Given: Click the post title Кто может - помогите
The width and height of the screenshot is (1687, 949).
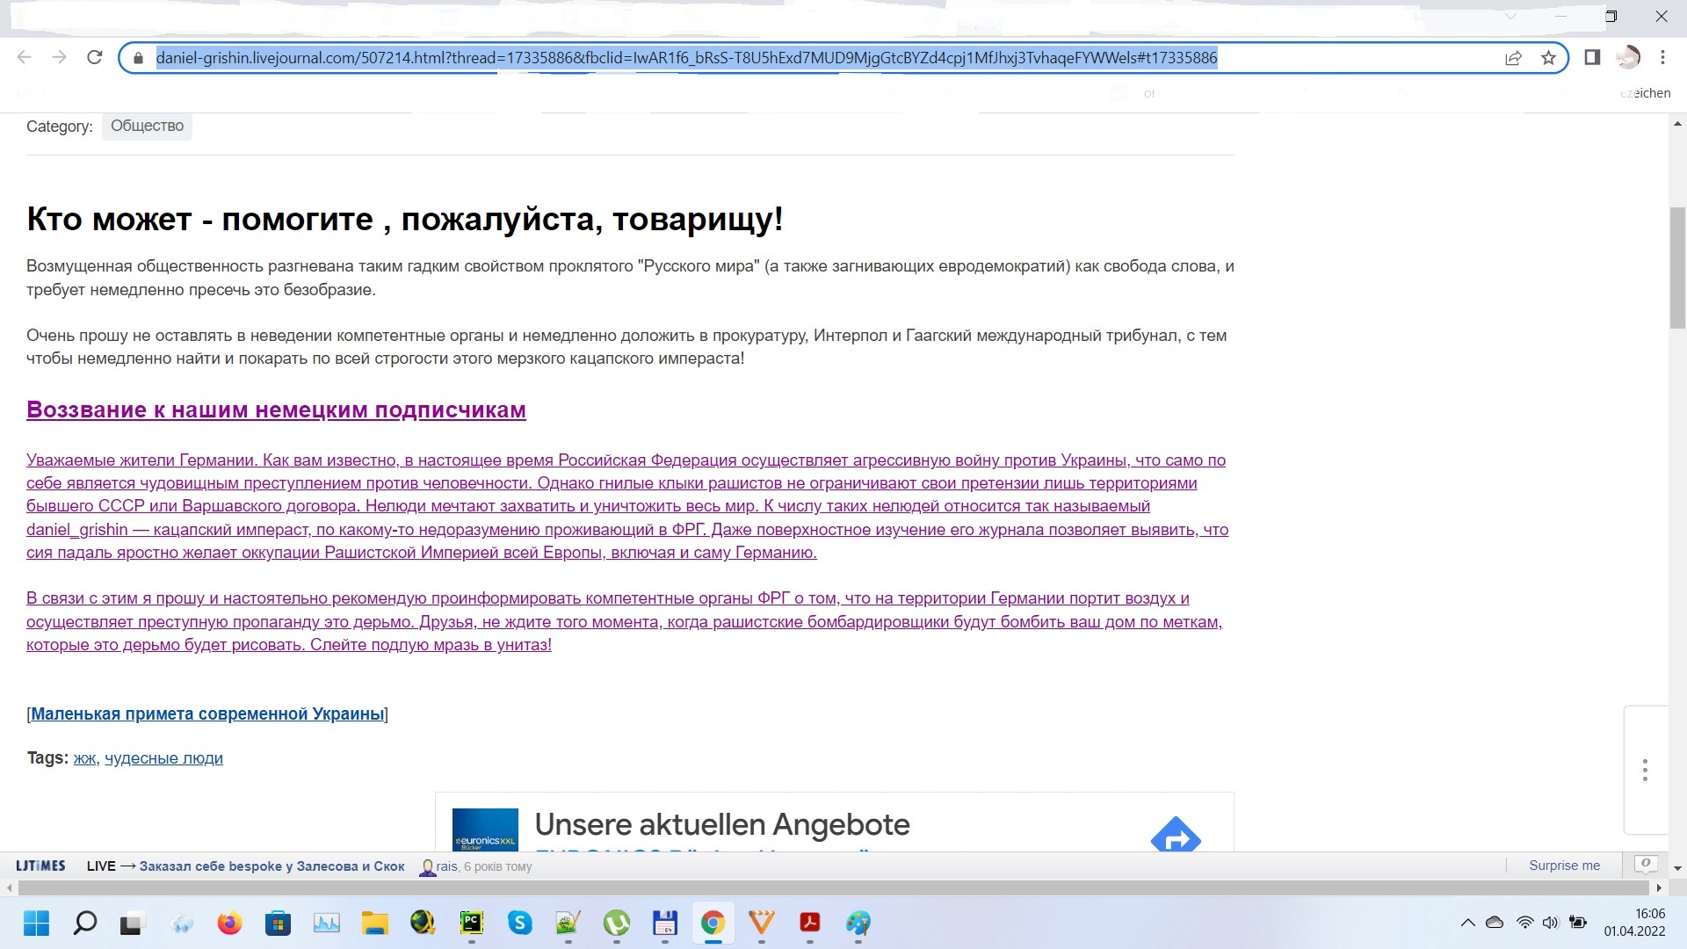Looking at the screenshot, I should [x=404, y=219].
